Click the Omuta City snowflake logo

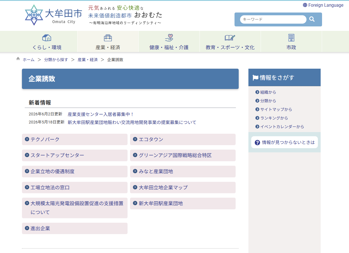point(34,15)
